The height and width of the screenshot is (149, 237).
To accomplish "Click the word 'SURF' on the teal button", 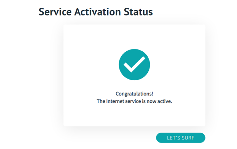I will (x=188, y=138).
